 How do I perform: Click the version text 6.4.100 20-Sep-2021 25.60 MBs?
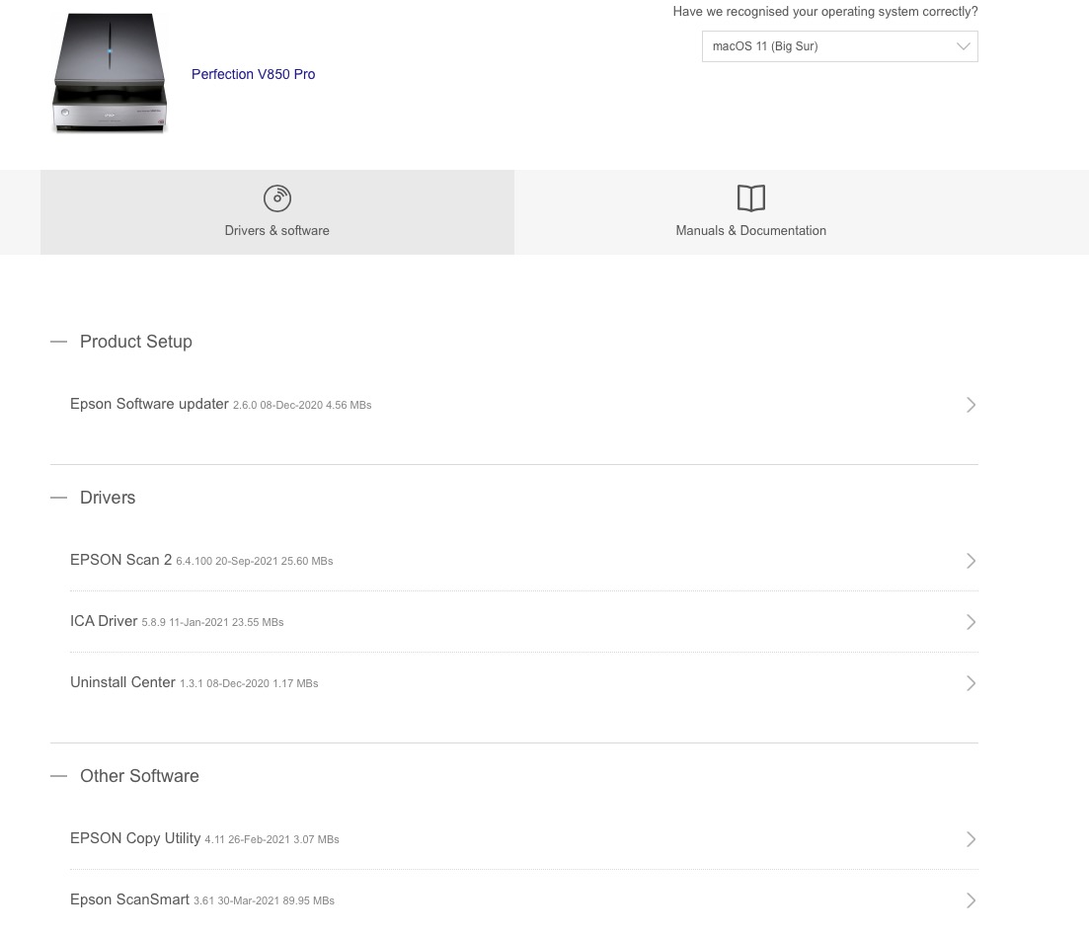[x=254, y=561]
